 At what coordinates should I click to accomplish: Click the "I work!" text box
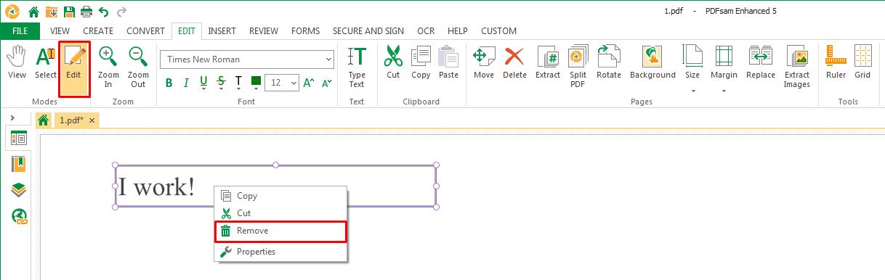click(275, 186)
